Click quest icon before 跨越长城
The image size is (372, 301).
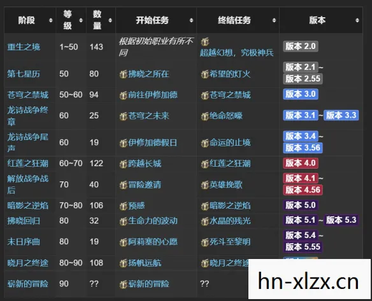click(124, 164)
